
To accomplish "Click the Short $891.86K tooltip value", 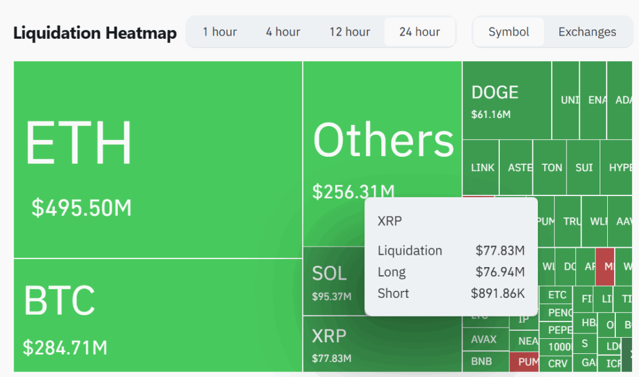I will (x=497, y=293).
